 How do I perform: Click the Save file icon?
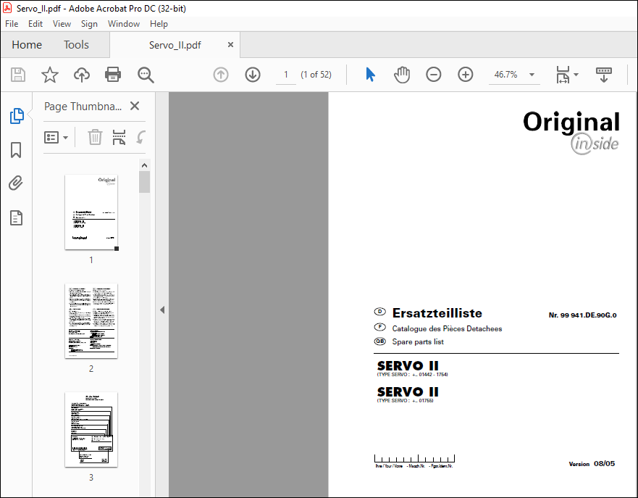tap(18, 75)
